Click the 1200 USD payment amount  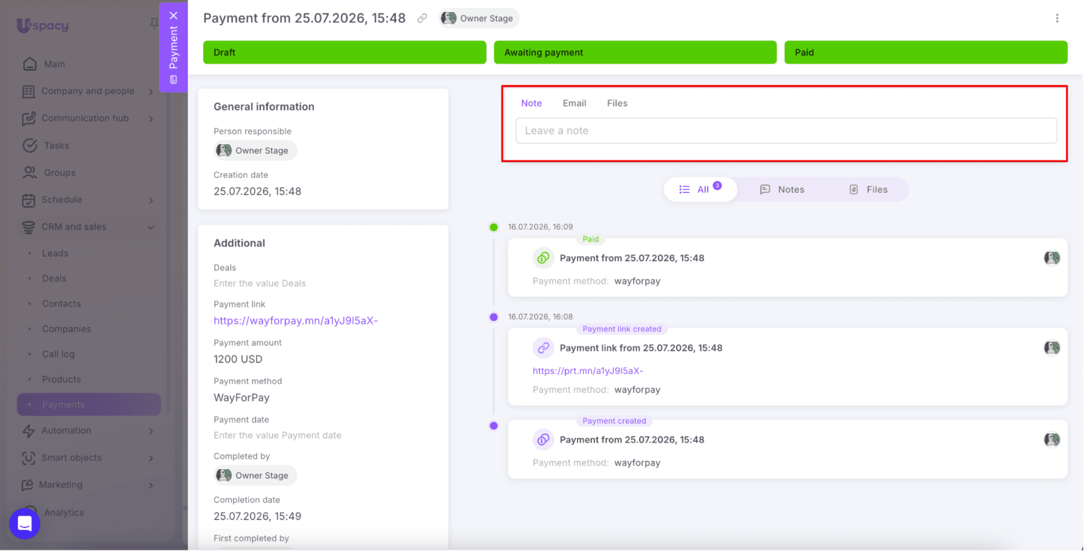click(238, 359)
